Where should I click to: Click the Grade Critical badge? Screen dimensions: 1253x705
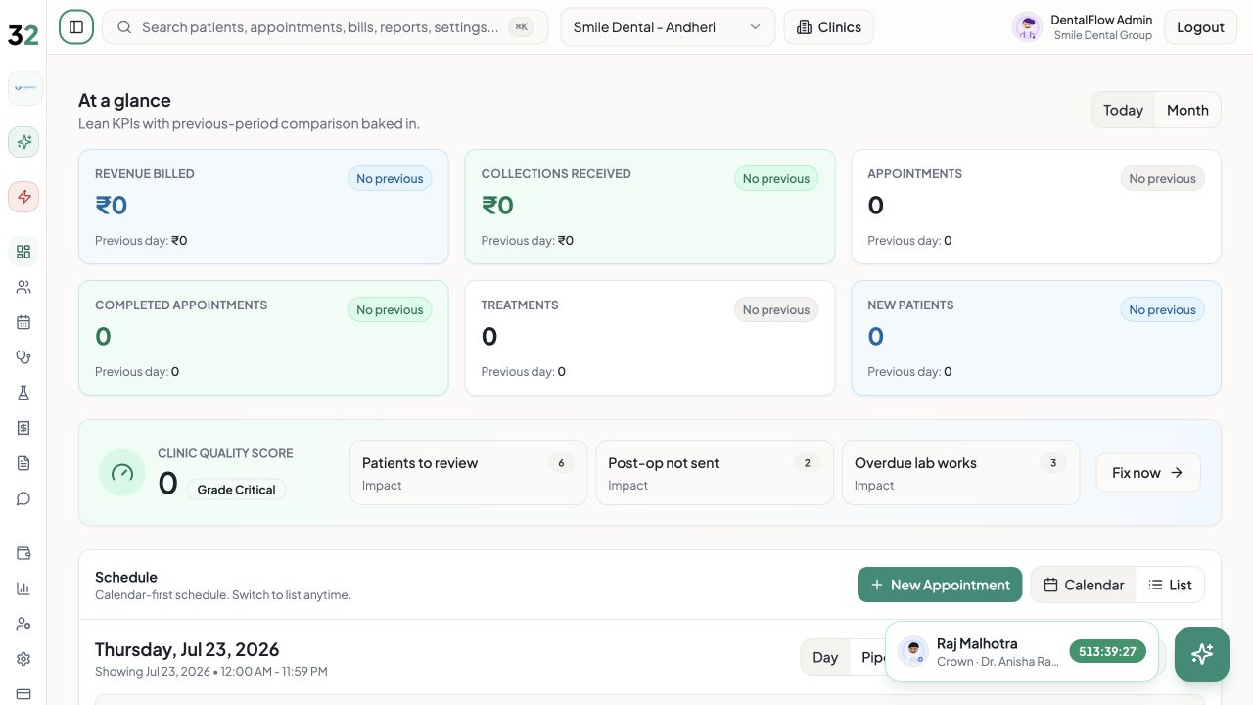[x=236, y=490]
